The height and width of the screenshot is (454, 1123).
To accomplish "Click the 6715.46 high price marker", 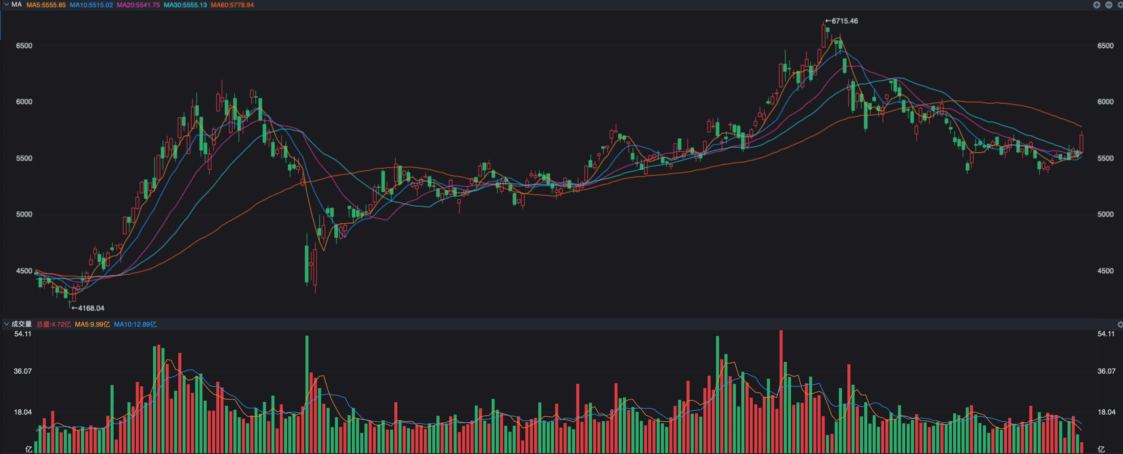I will click(x=841, y=21).
